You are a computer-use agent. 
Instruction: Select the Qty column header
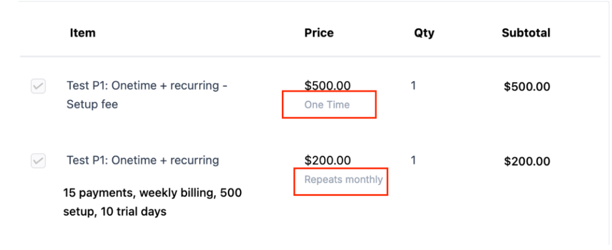tap(424, 33)
